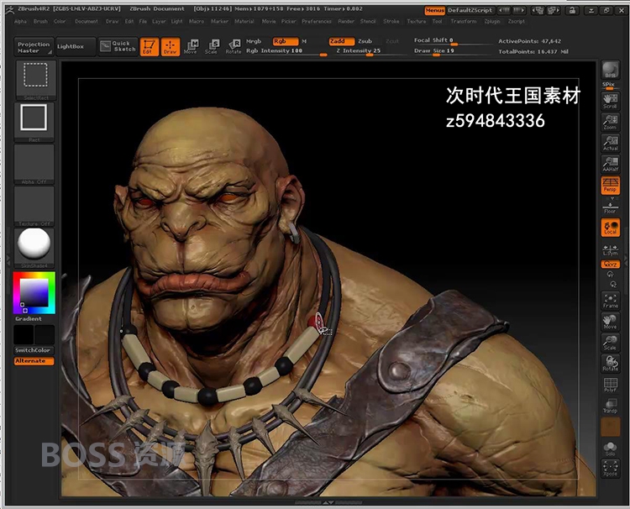The image size is (630, 509).
Task: Open the Alpha menu
Action: tap(20, 21)
